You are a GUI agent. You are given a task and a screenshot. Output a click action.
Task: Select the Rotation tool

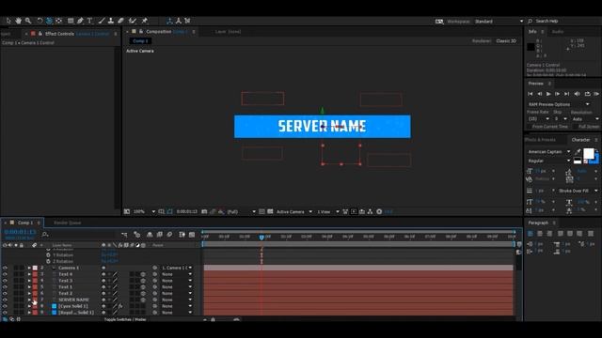click(x=40, y=21)
